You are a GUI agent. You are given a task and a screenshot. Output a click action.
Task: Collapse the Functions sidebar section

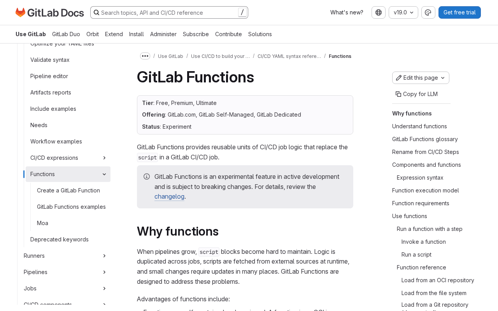point(104,174)
